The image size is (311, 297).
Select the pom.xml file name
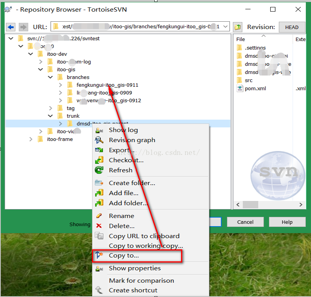click(x=255, y=89)
